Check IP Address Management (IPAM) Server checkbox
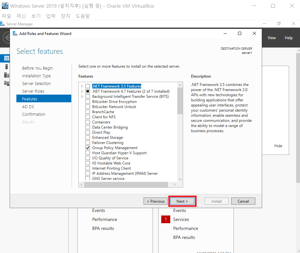 click(x=88, y=173)
